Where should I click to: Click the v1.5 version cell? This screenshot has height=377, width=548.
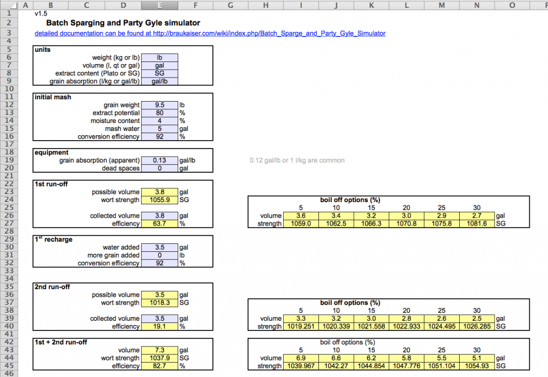click(x=41, y=13)
